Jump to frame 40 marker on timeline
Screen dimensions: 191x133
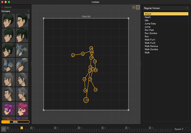102,128
